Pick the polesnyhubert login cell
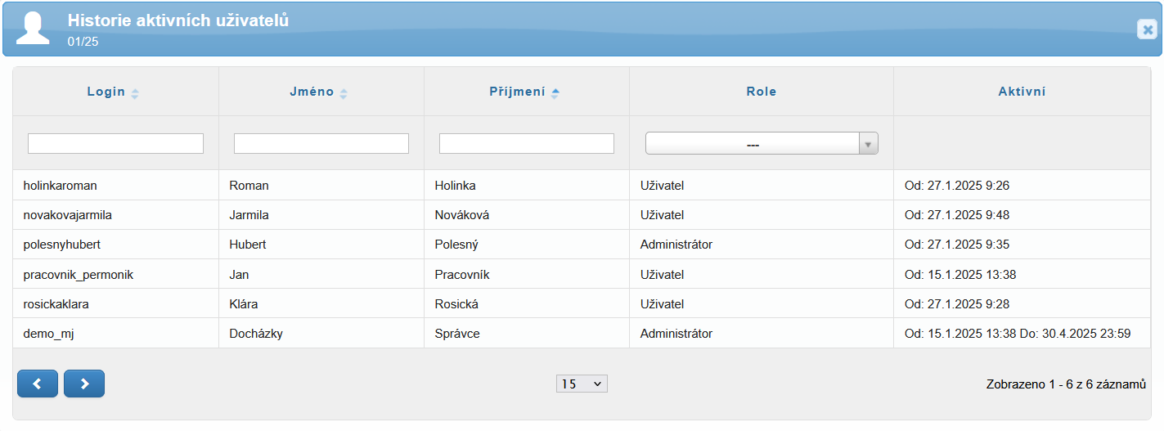The width and height of the screenshot is (1164, 431). pyautogui.click(x=62, y=245)
